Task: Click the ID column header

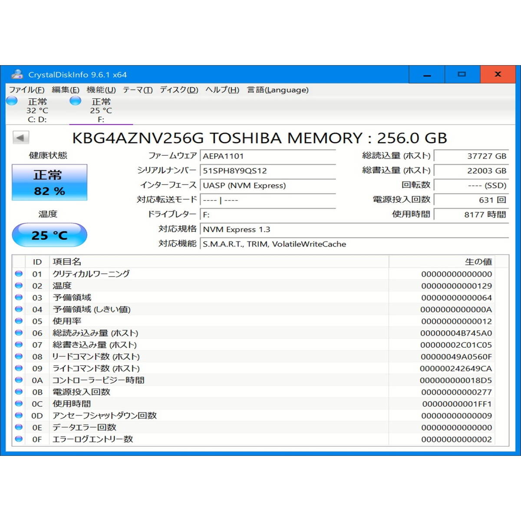Action: pos(37,262)
